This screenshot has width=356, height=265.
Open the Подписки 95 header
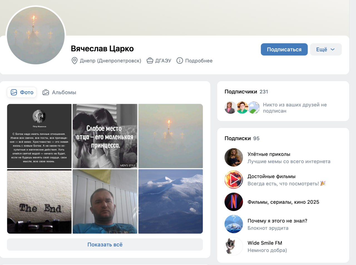[x=242, y=138]
